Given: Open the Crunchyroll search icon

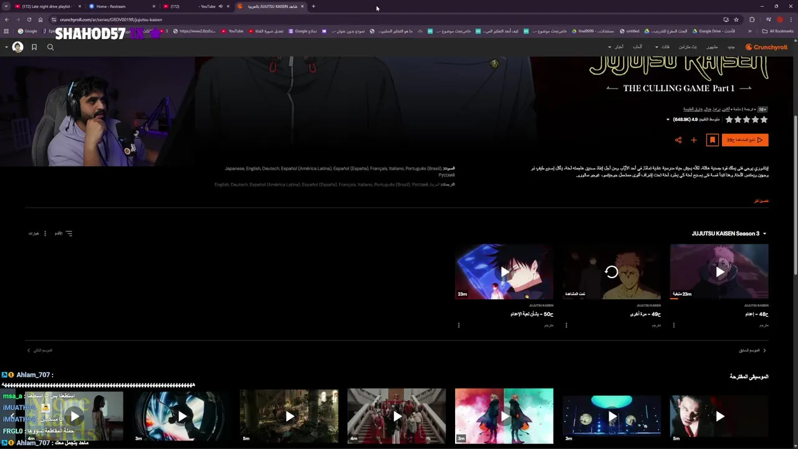Looking at the screenshot, I should coord(50,47).
